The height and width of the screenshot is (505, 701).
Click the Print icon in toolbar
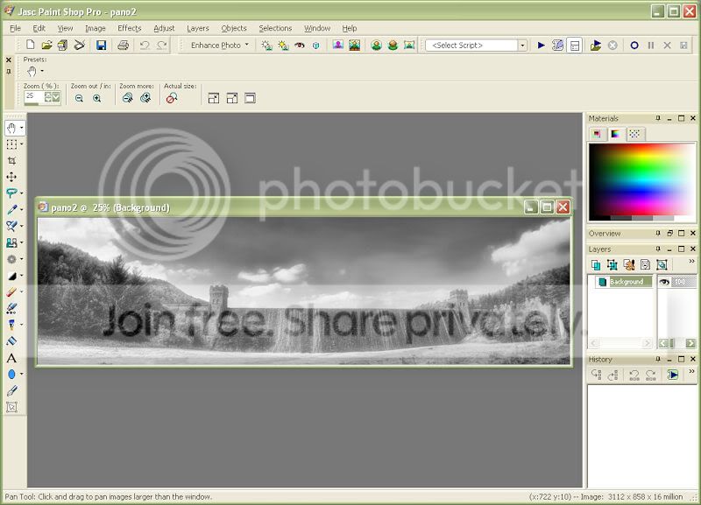(x=123, y=45)
